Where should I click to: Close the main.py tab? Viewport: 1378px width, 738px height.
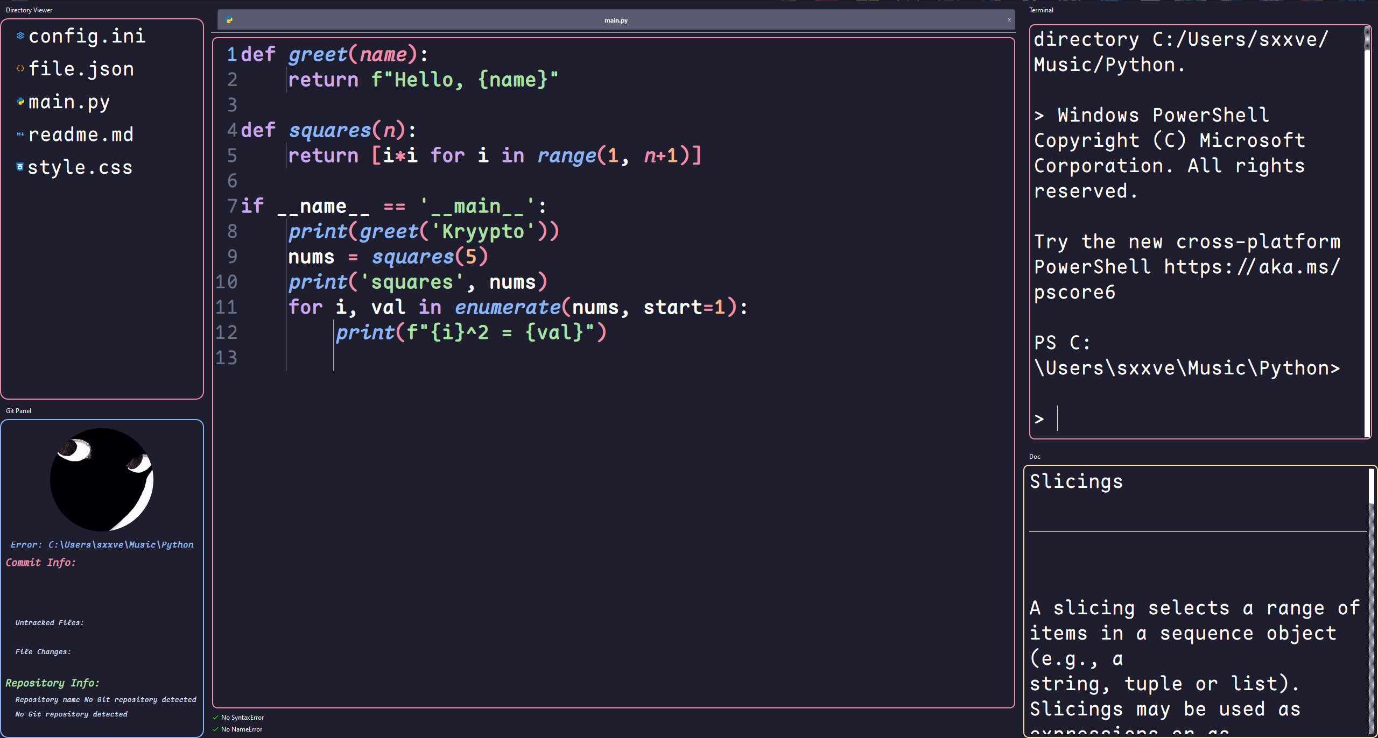tap(1009, 20)
